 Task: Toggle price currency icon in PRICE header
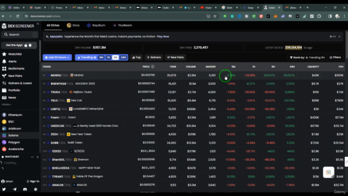(152, 66)
